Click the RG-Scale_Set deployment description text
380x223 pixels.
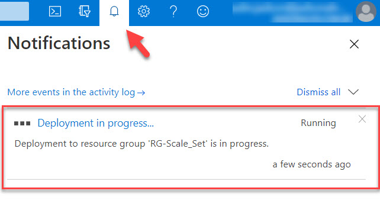[141, 144]
